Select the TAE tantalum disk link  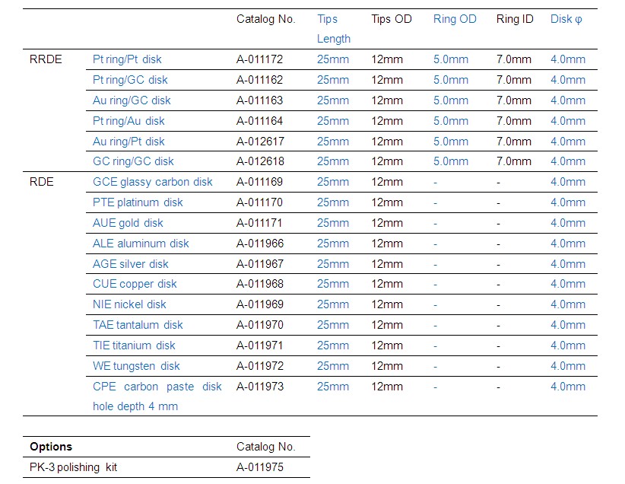[x=138, y=325]
